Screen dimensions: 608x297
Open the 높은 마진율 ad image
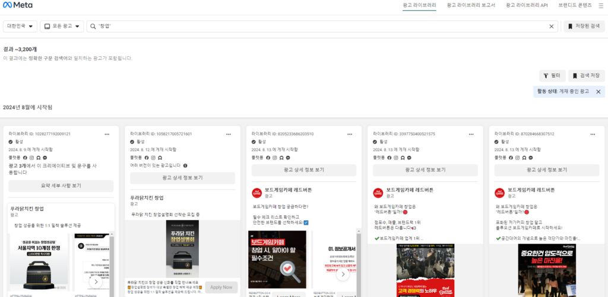[547, 270]
